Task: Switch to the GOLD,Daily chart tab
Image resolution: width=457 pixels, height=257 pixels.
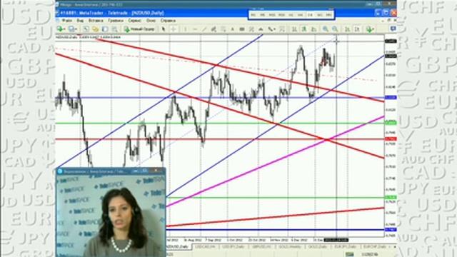Action: [318, 246]
